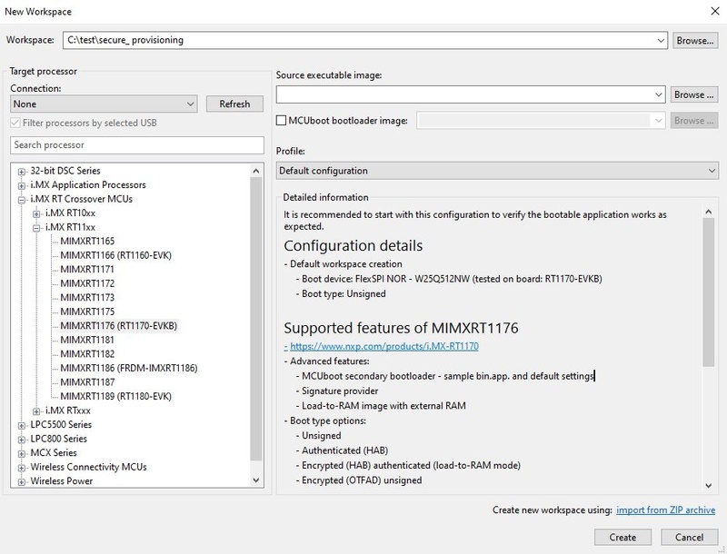Viewport: 727px width, 554px height.
Task: Collapse the i.MX RT11xx tree node
Action: tap(36, 227)
